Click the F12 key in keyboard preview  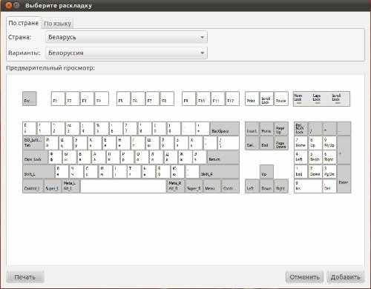(232, 99)
